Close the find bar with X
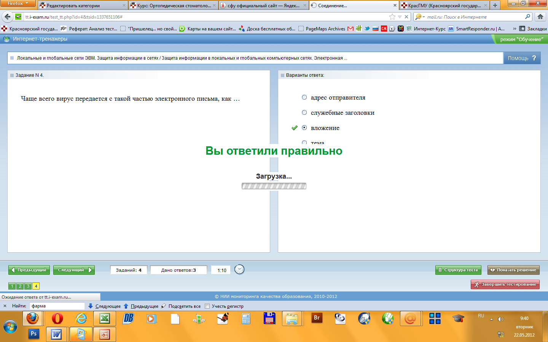 (5, 306)
